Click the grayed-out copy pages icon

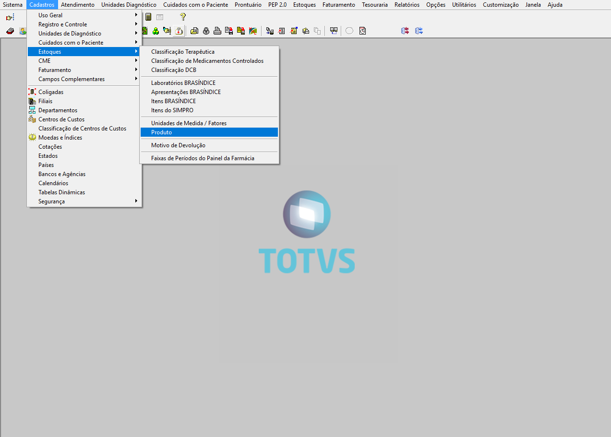coord(317,31)
